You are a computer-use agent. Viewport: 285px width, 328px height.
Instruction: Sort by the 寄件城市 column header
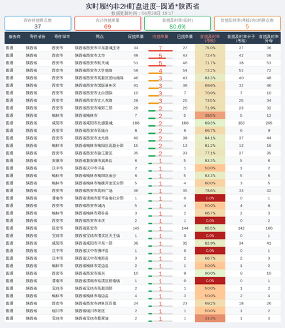click(x=62, y=37)
